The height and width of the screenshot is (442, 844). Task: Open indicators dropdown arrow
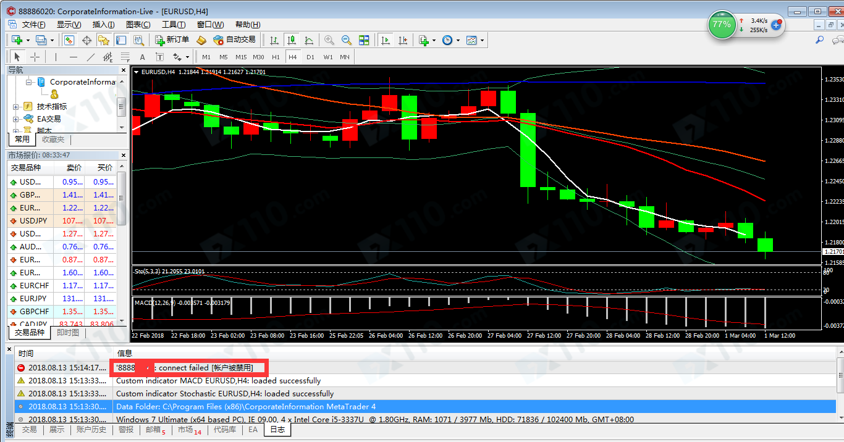coord(434,40)
